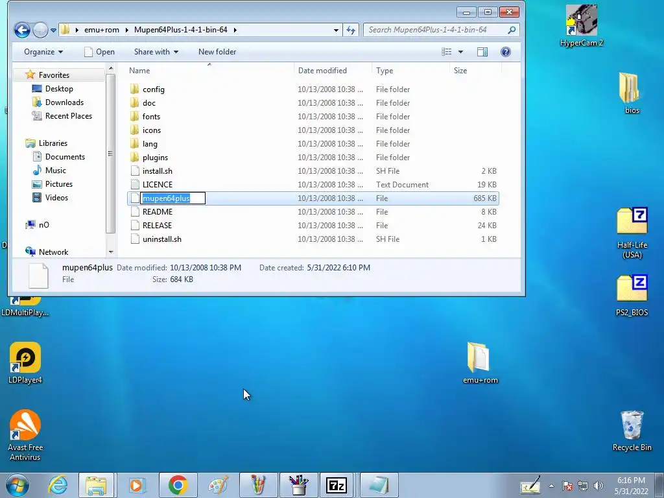Show the preview pane
This screenshot has width=664, height=498.
(x=482, y=52)
